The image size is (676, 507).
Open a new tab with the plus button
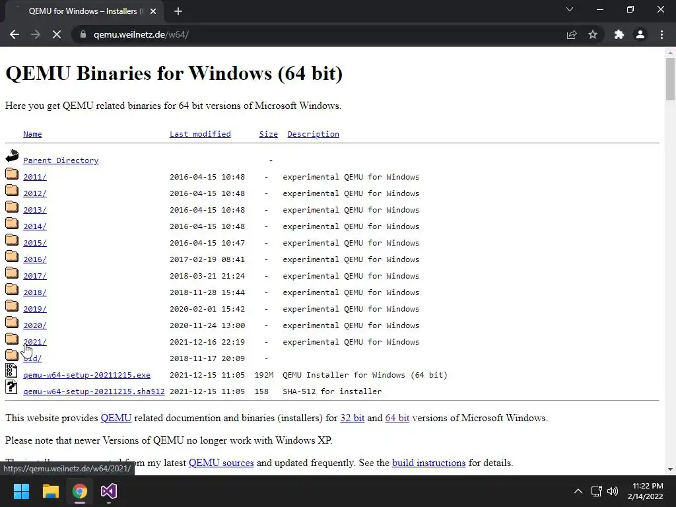click(178, 11)
